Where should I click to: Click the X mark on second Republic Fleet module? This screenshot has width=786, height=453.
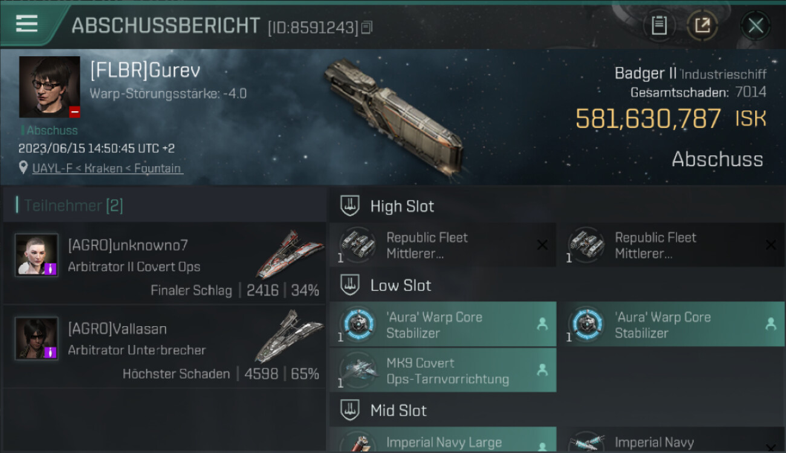pyautogui.click(x=771, y=245)
